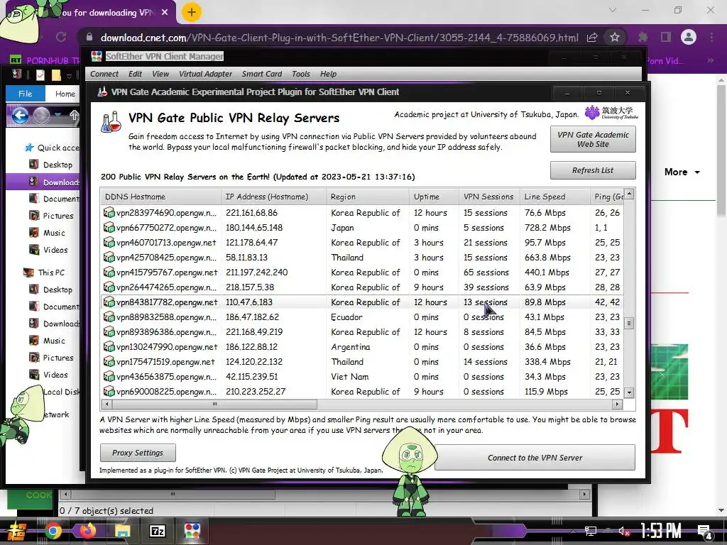
Task: Go back in File Explorer
Action: pos(20,116)
